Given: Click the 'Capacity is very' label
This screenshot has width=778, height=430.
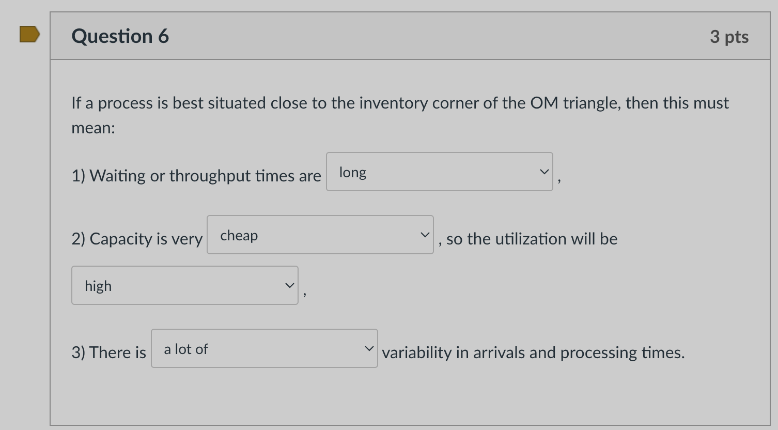Looking at the screenshot, I should [136, 239].
